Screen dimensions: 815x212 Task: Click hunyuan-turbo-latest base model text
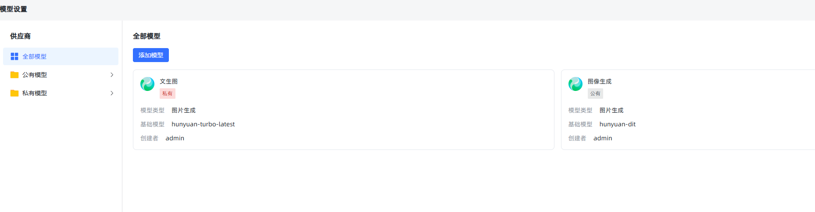203,124
